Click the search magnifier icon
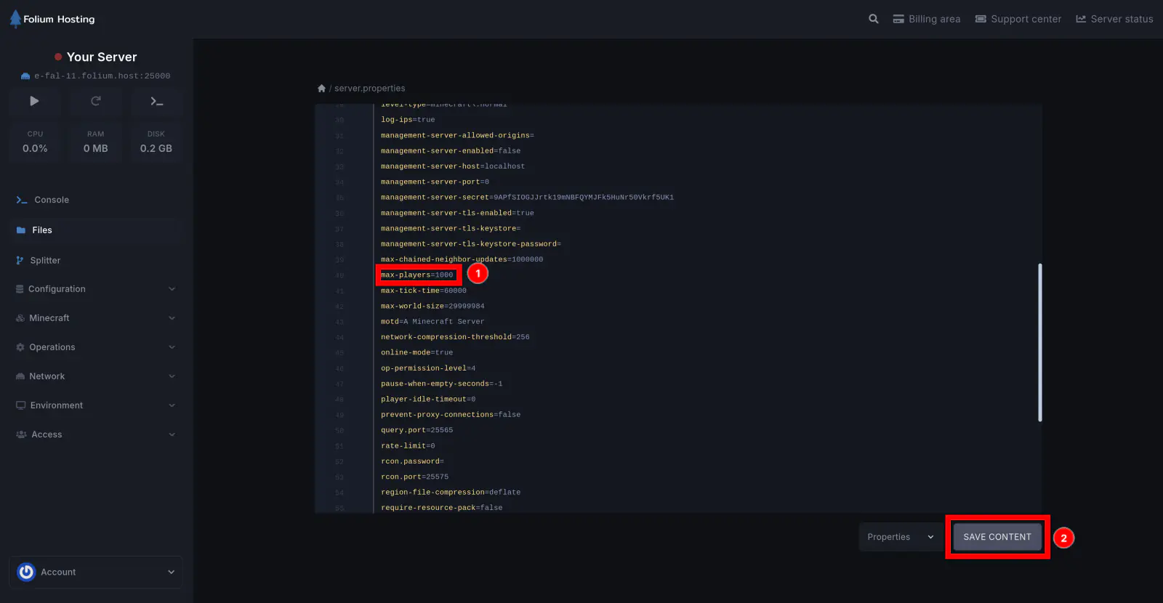The width and height of the screenshot is (1163, 603). [x=873, y=19]
